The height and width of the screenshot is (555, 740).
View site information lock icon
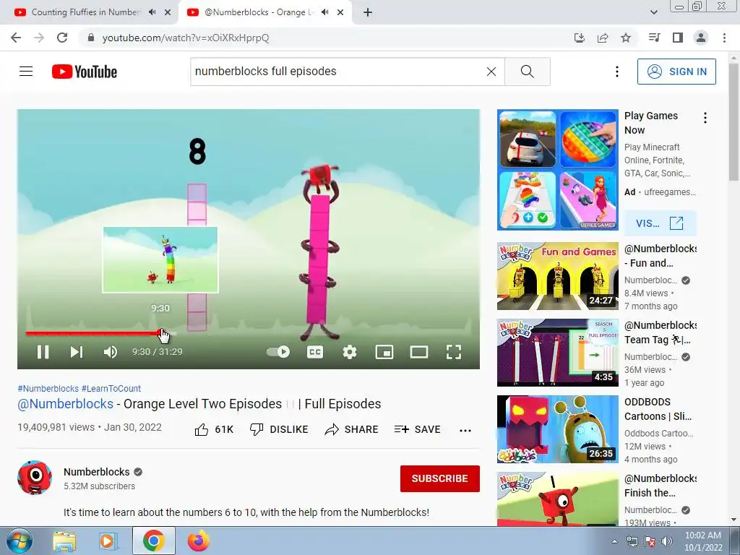pos(91,38)
